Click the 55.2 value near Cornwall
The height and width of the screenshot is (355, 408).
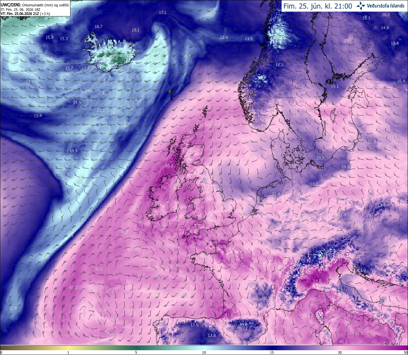pos(193,238)
